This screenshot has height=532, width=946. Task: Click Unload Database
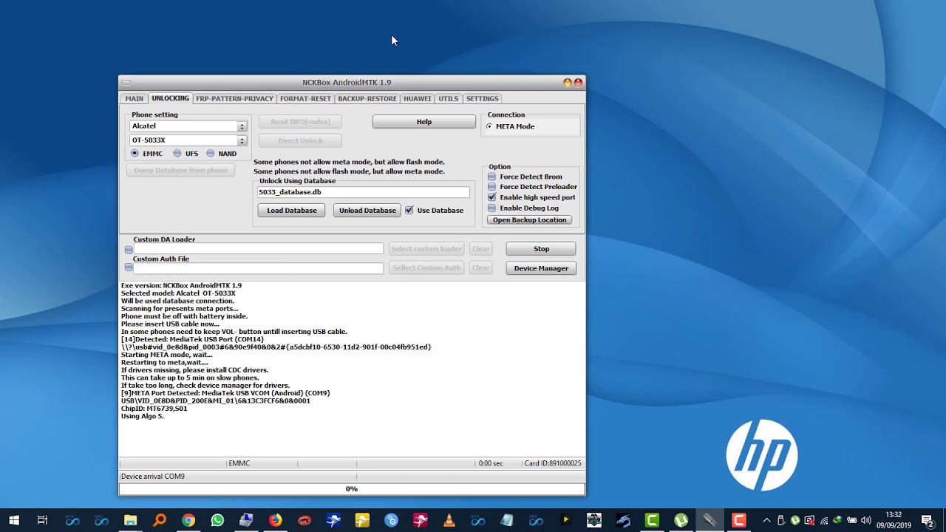point(367,211)
